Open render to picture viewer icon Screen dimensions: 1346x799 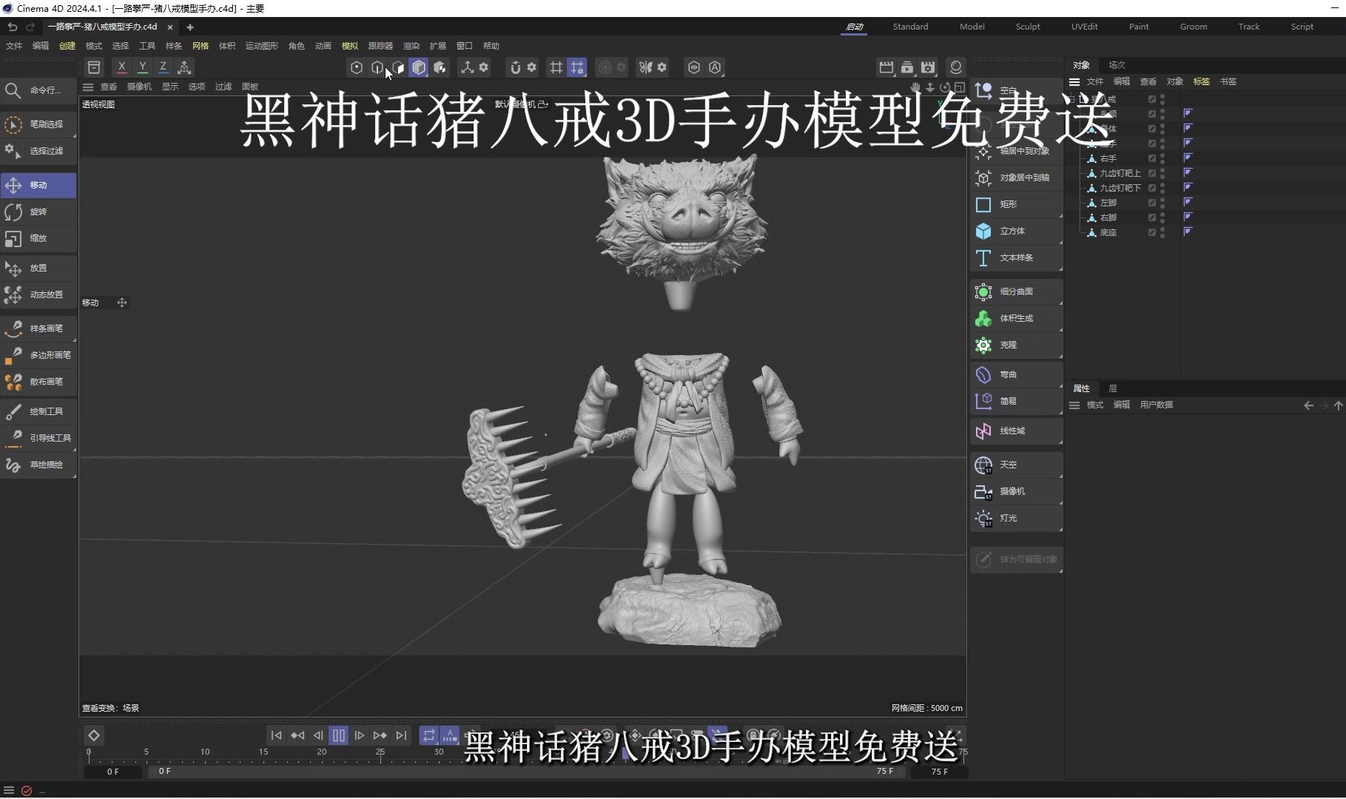(907, 67)
